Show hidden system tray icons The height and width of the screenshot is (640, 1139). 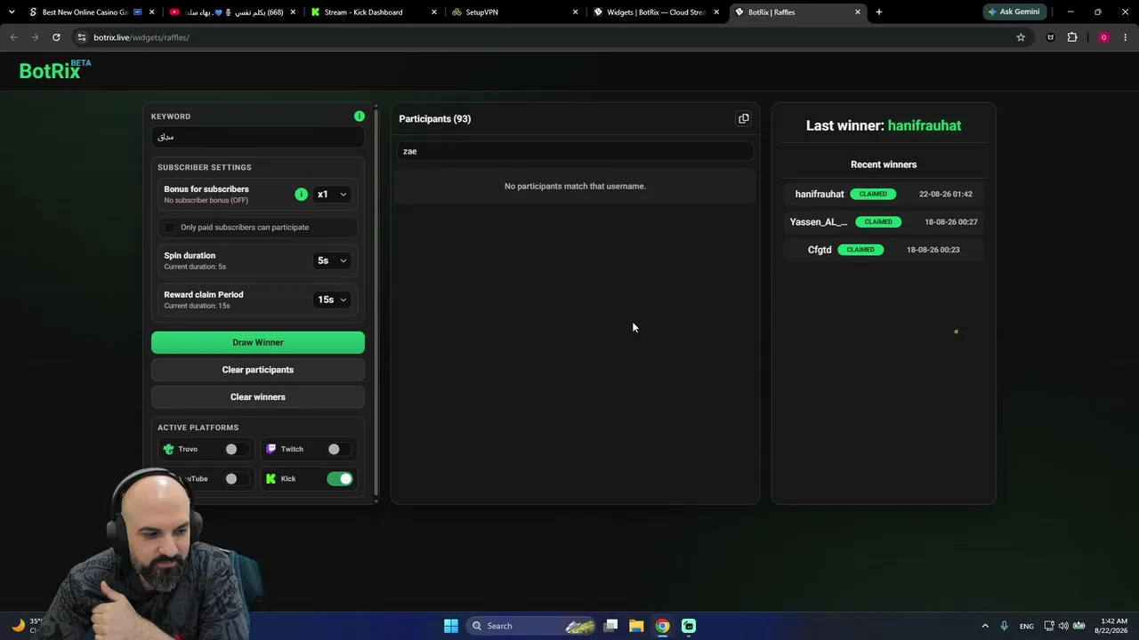point(985,626)
